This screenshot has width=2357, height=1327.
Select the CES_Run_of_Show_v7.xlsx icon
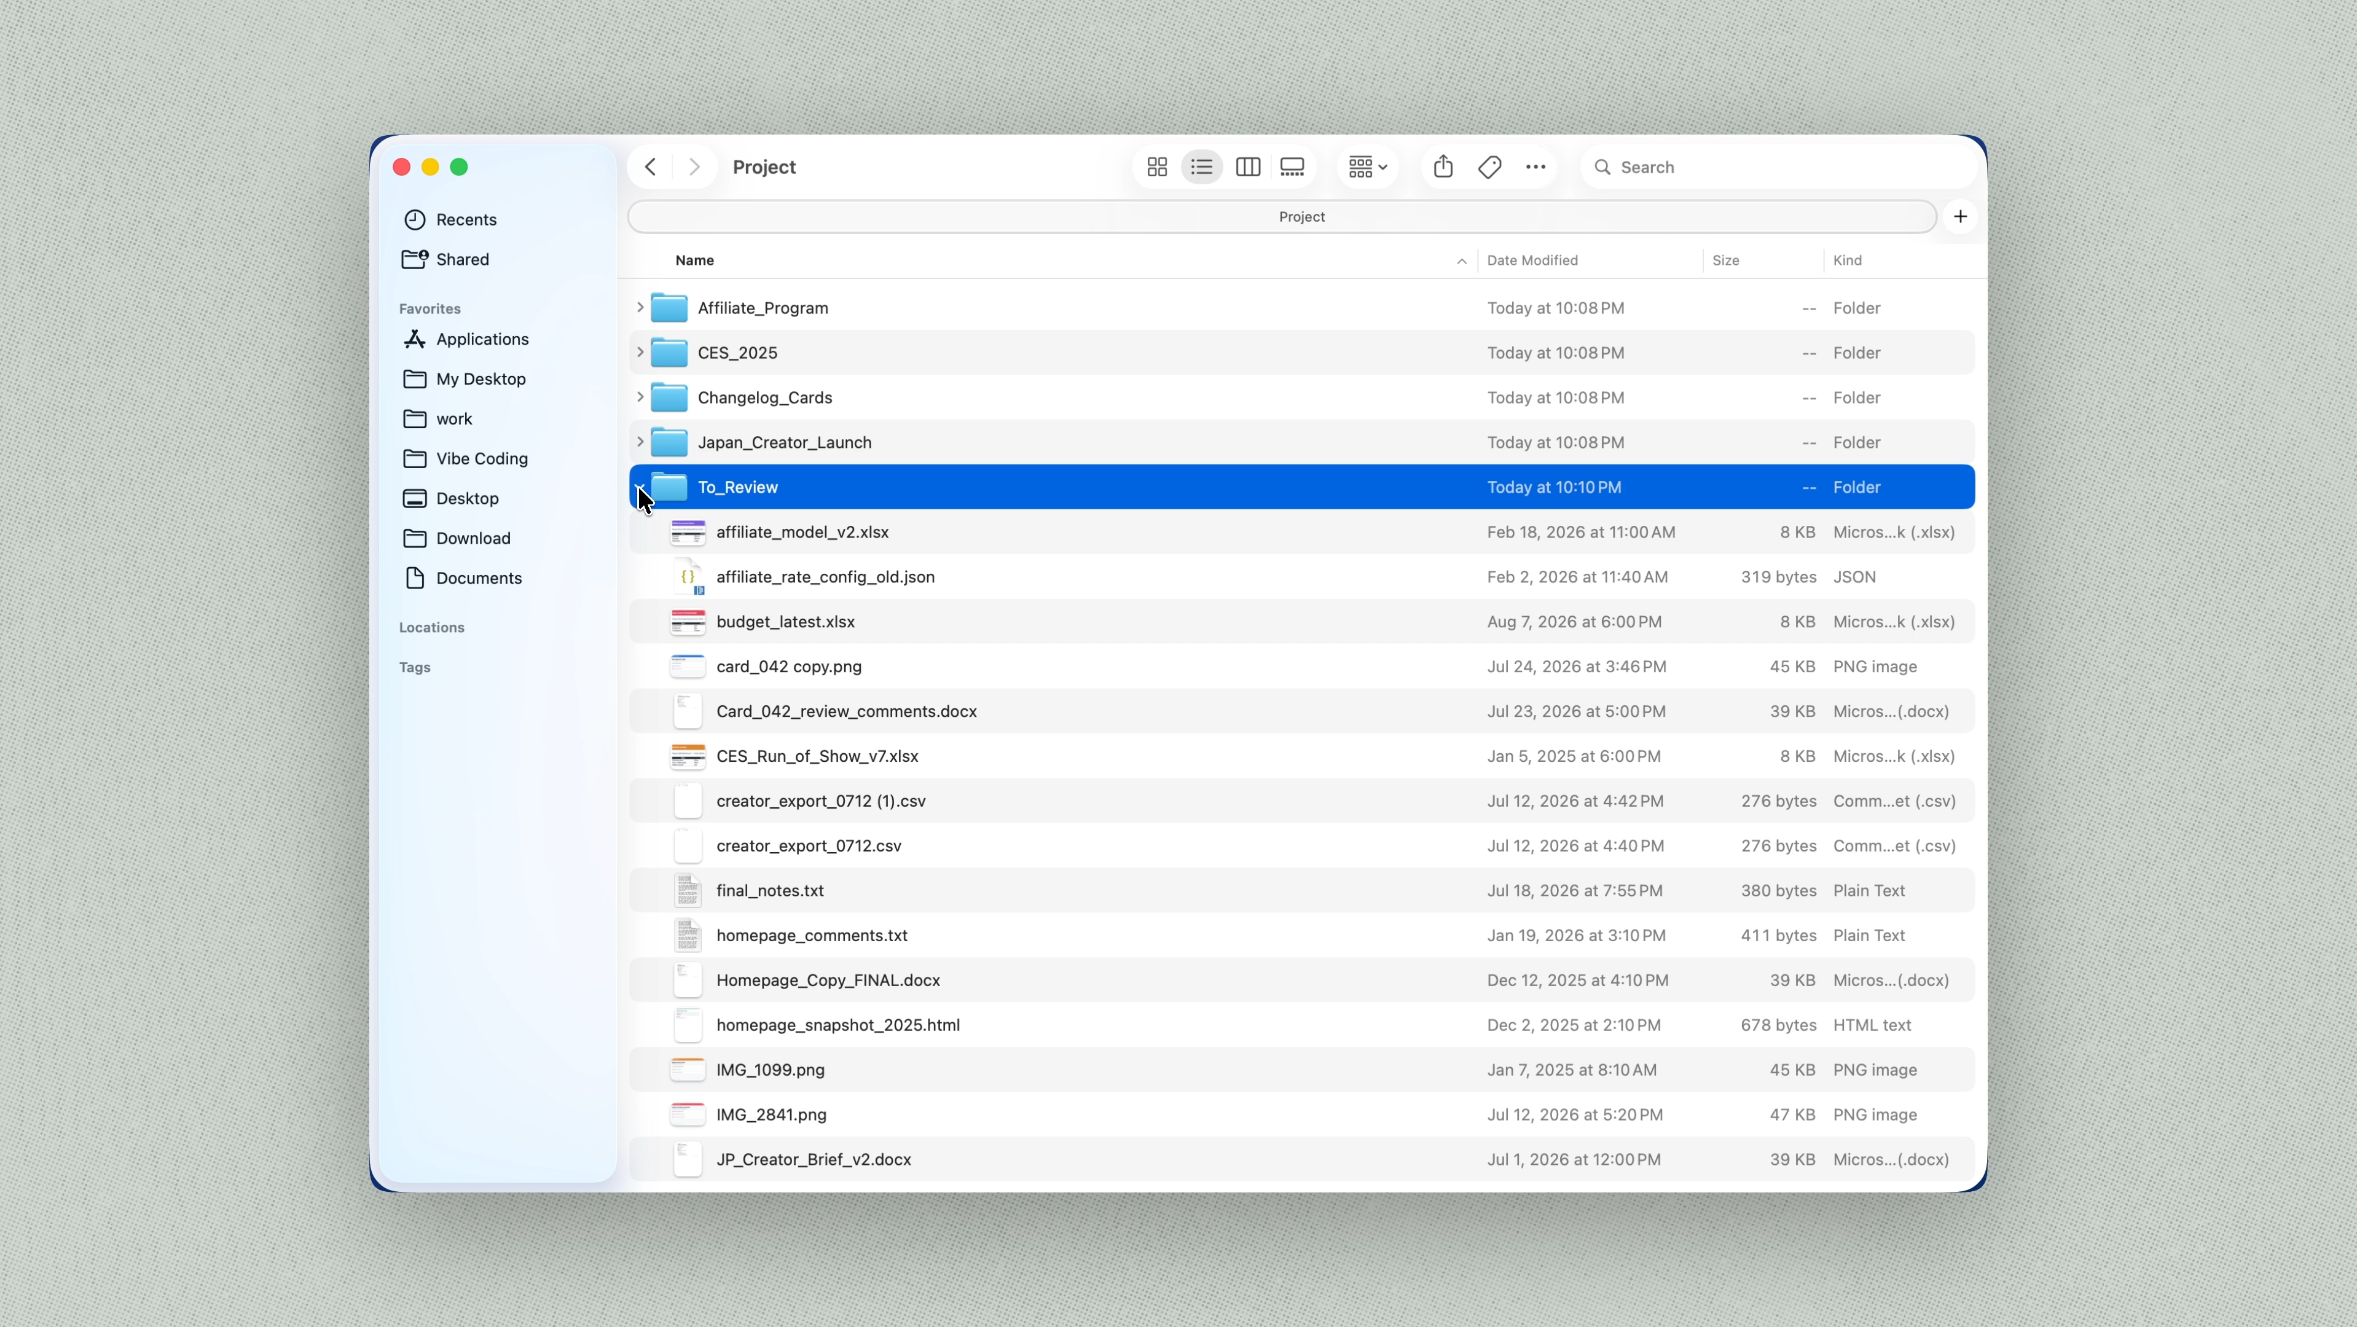[688, 756]
